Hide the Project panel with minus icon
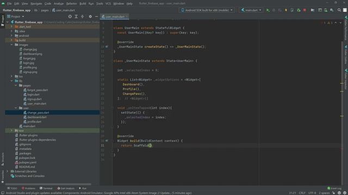348x195 pixels. (96, 17)
